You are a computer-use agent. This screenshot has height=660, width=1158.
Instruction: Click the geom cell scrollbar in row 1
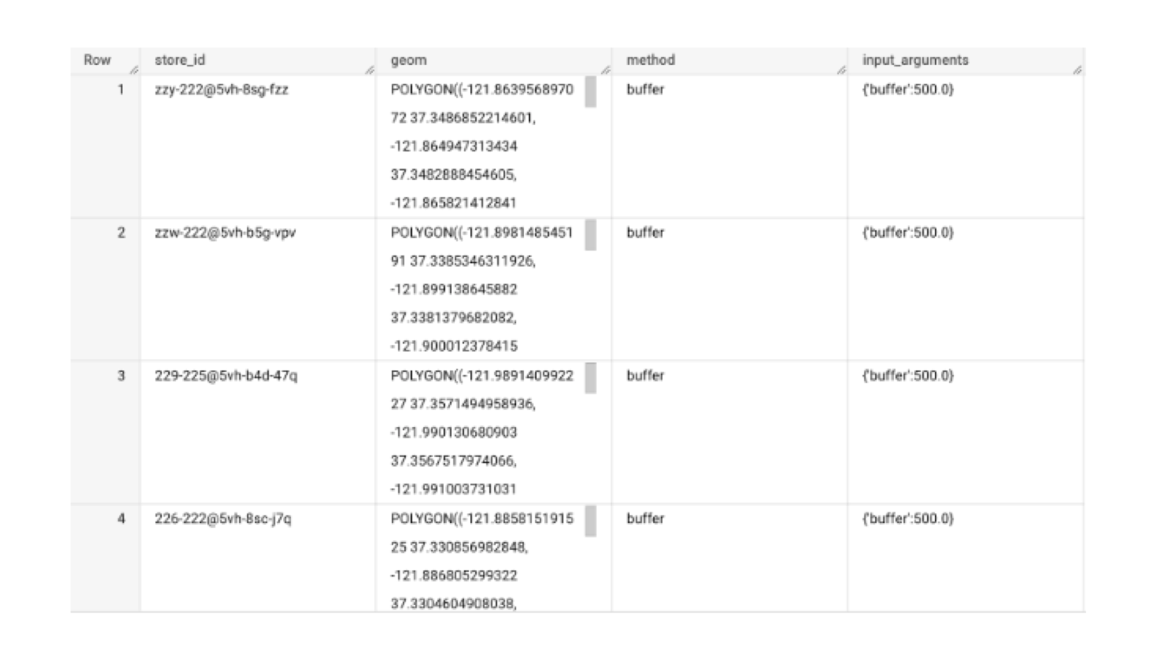pos(590,92)
